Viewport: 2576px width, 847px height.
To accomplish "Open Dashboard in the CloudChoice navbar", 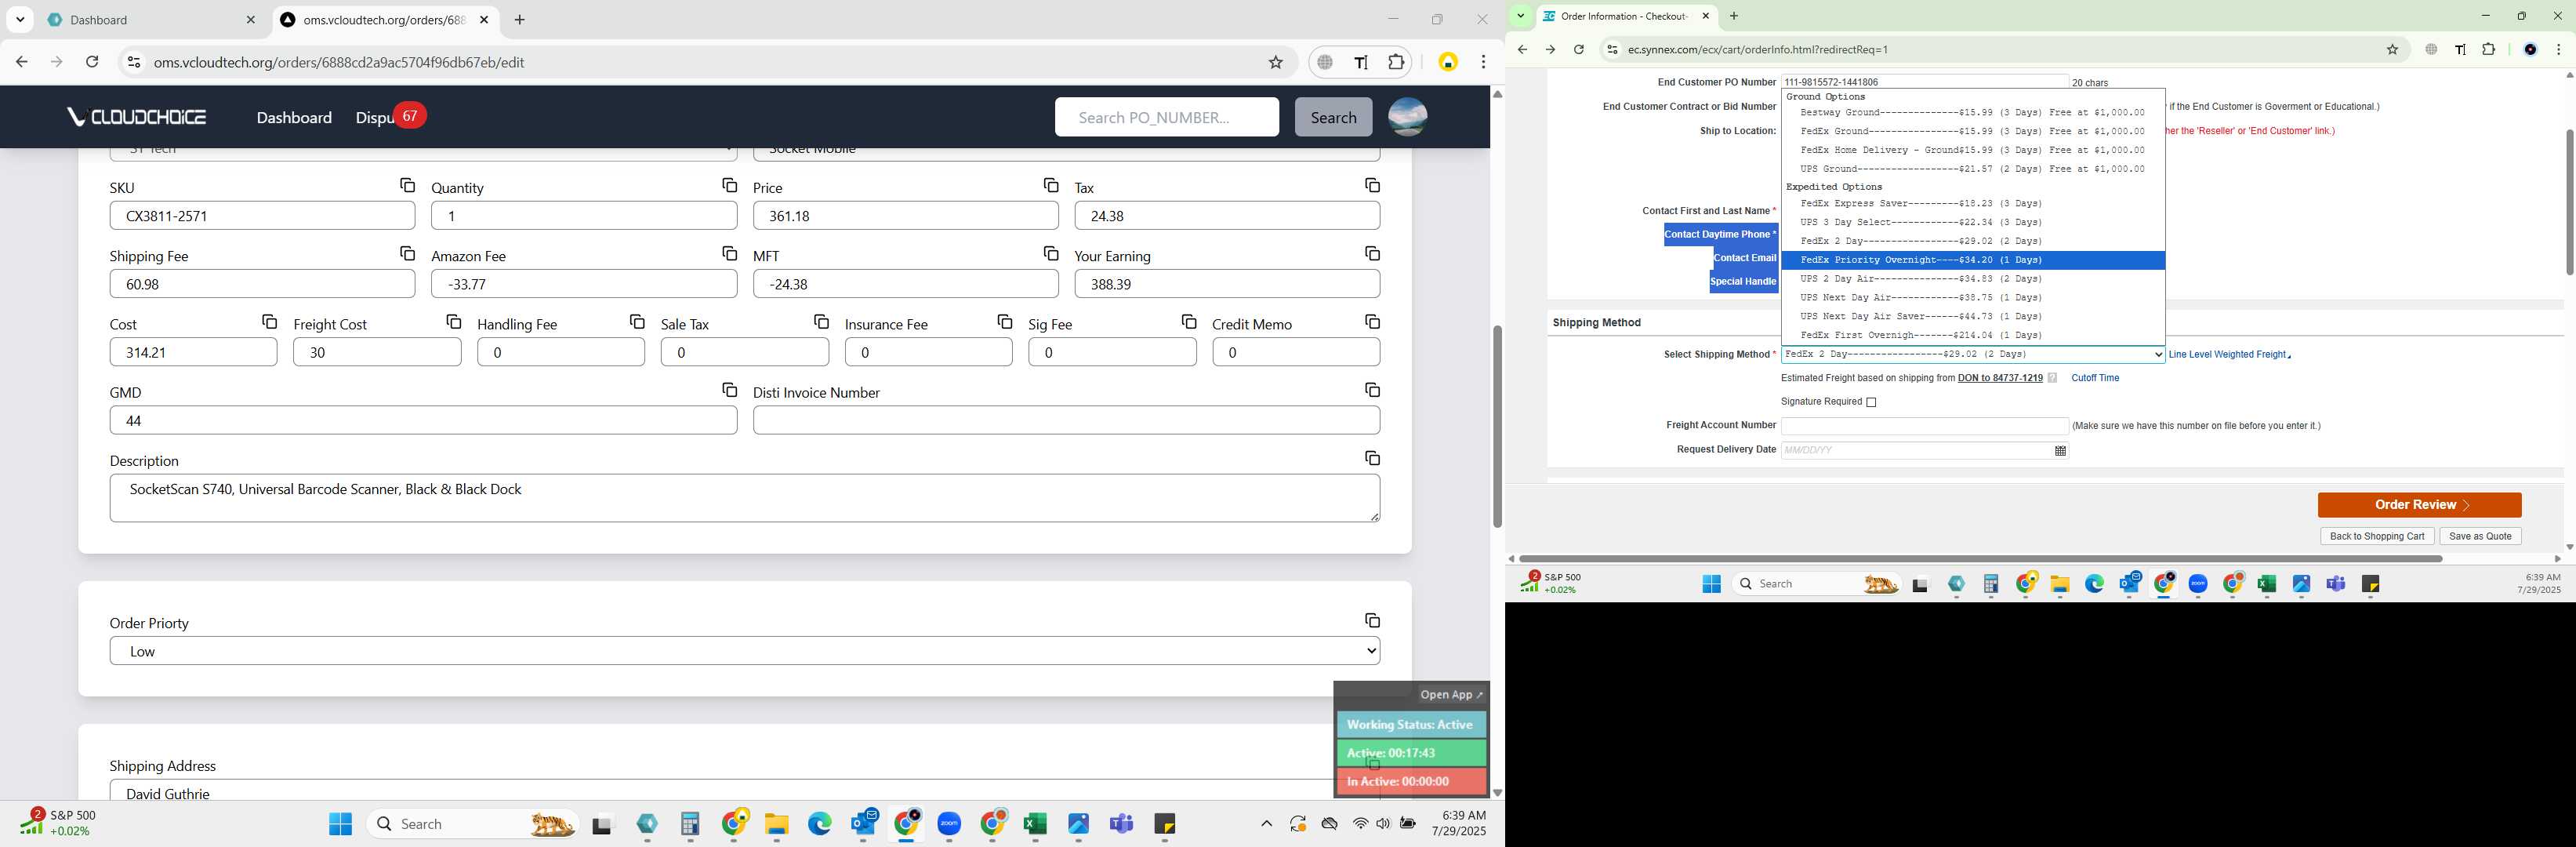I will pos(294,118).
